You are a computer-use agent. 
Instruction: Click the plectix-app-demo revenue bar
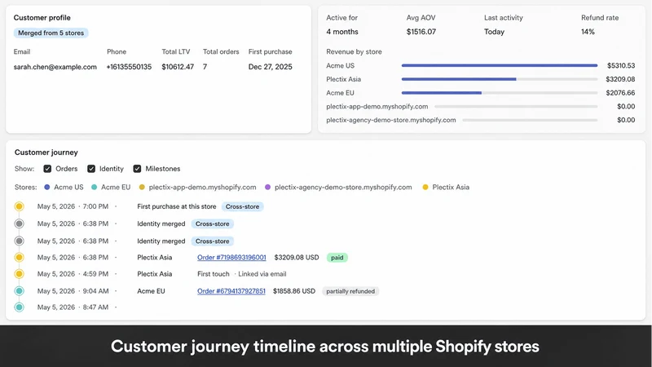(x=516, y=107)
